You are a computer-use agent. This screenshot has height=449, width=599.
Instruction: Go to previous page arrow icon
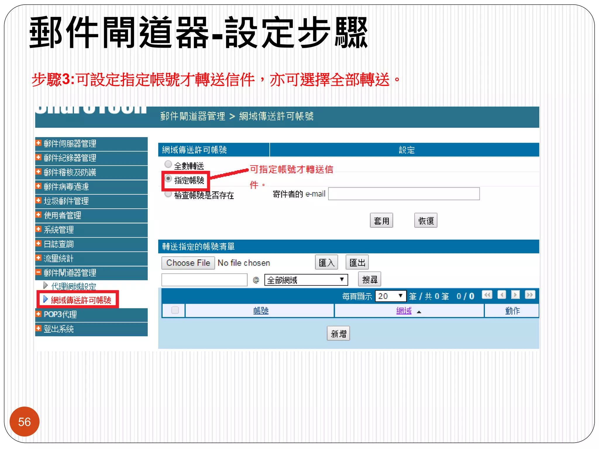[502, 295]
